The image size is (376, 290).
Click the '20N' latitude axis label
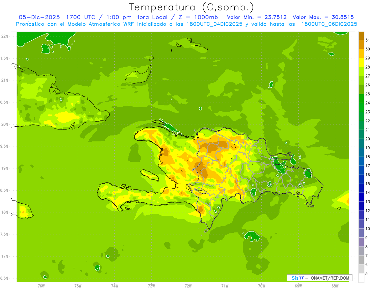(x=5, y=124)
